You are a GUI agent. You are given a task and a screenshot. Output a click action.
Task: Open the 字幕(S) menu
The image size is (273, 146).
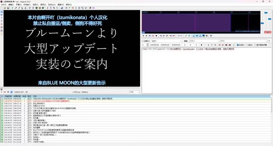point(19,4)
